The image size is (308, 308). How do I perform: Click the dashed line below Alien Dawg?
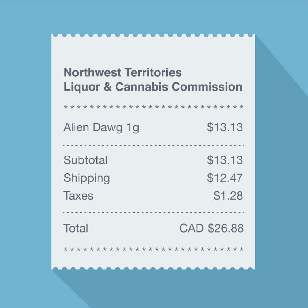[x=153, y=146]
